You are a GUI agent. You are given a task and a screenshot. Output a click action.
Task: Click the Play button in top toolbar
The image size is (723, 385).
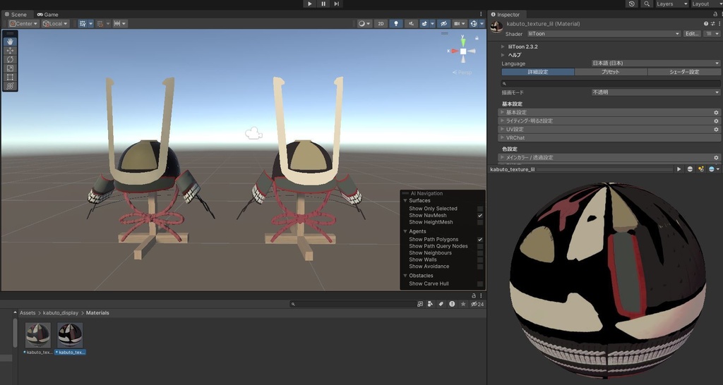point(309,4)
